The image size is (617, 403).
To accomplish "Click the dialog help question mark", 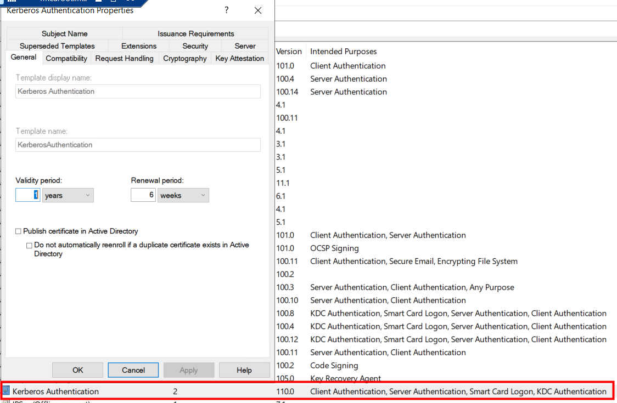I will pyautogui.click(x=227, y=10).
